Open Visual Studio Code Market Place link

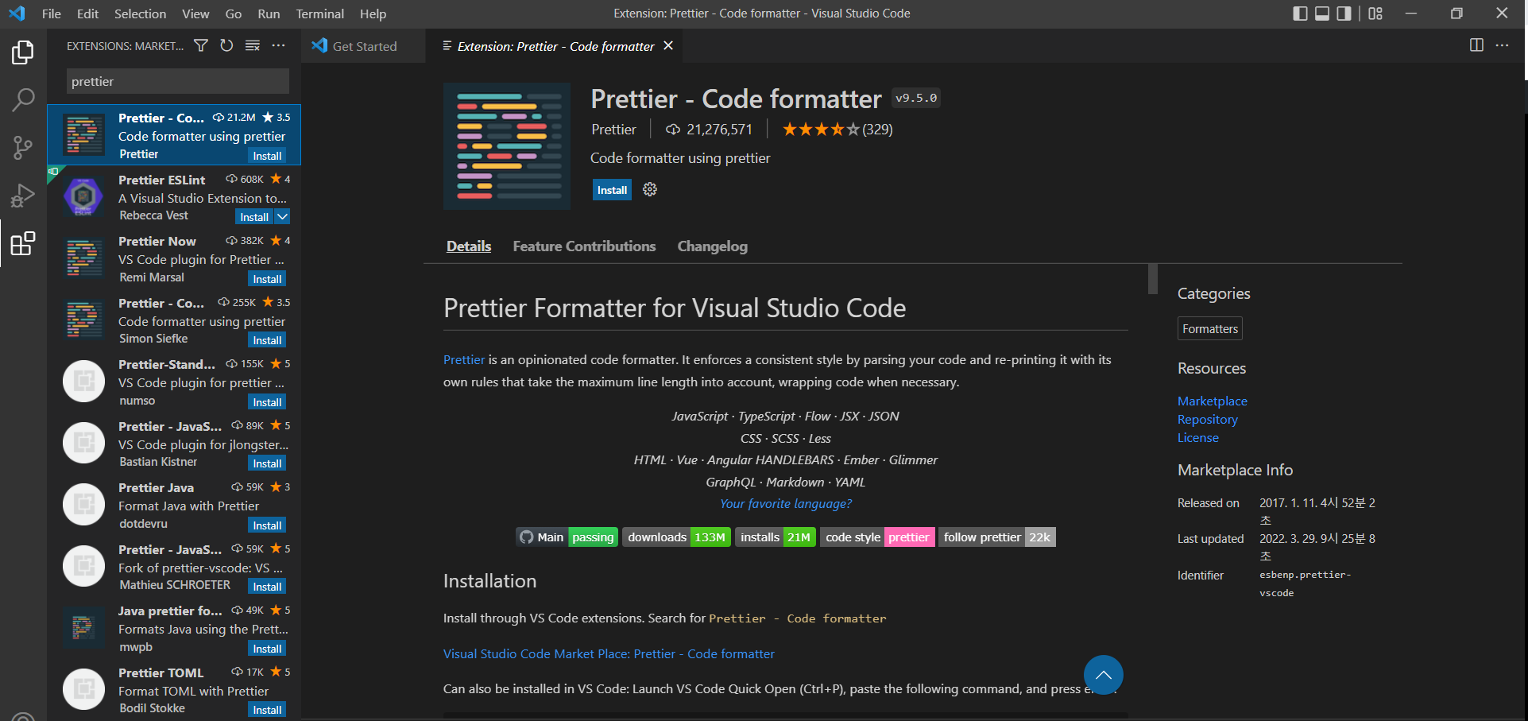click(x=609, y=654)
